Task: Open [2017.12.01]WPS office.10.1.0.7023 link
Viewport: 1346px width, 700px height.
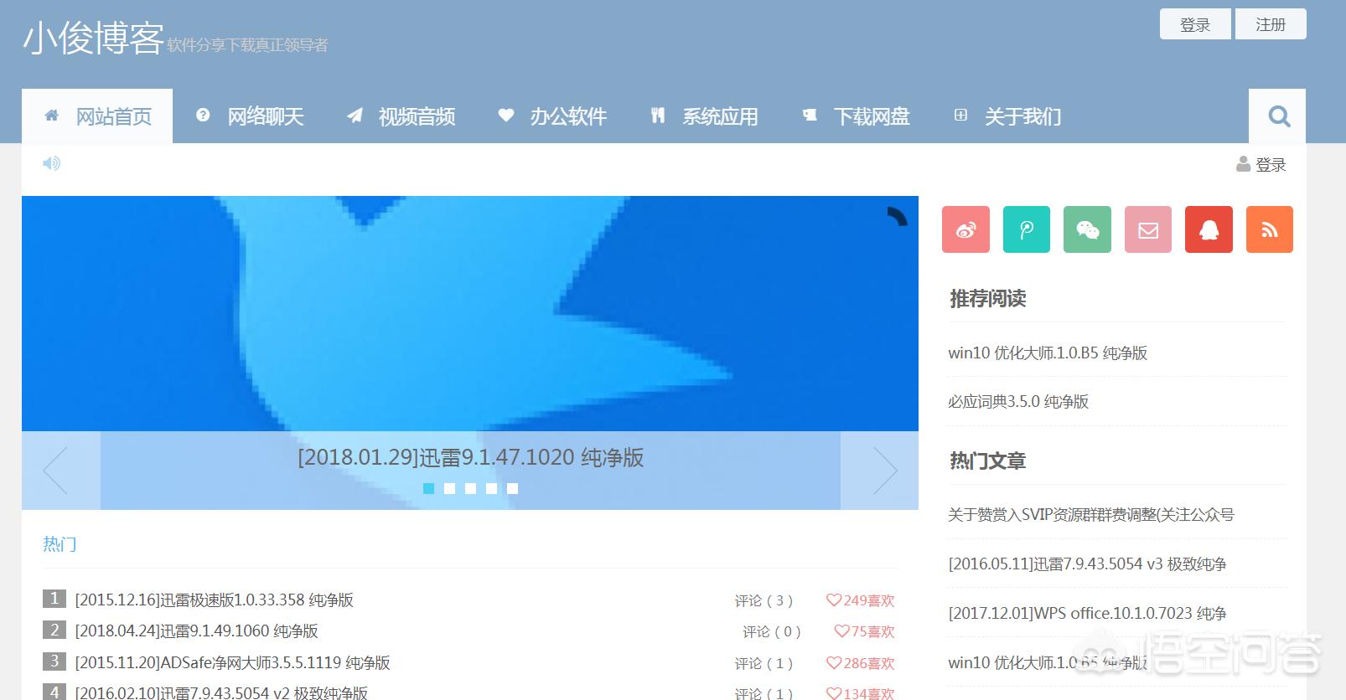Action: (1088, 613)
